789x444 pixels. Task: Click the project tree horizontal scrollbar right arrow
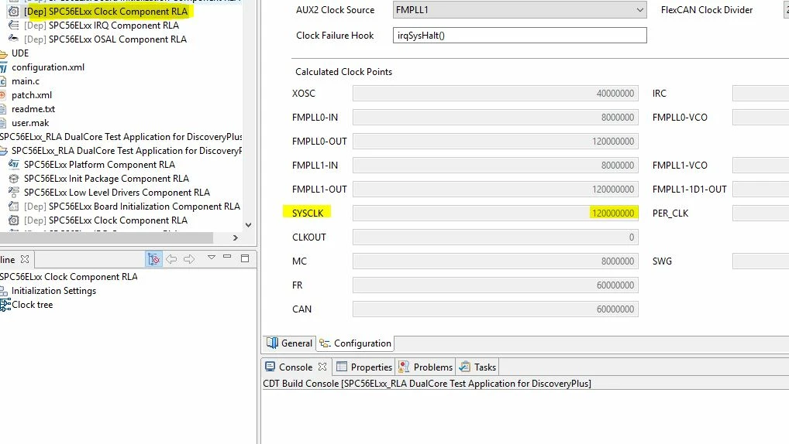point(235,237)
